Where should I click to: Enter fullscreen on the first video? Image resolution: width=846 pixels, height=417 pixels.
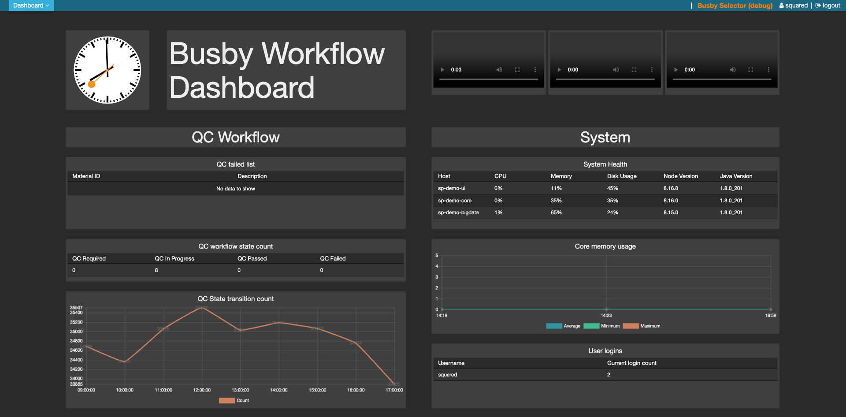(517, 70)
